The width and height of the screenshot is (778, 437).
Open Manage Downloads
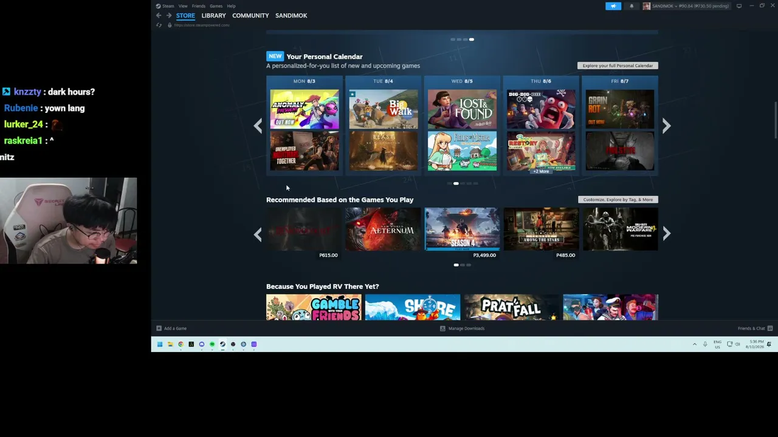point(466,328)
